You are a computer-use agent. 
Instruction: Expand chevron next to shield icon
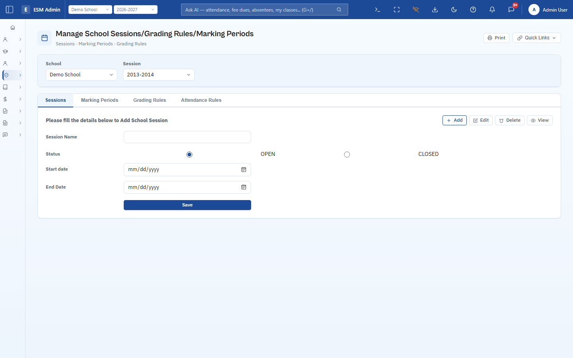(x=20, y=75)
